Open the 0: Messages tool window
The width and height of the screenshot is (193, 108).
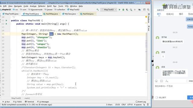coord(43,102)
